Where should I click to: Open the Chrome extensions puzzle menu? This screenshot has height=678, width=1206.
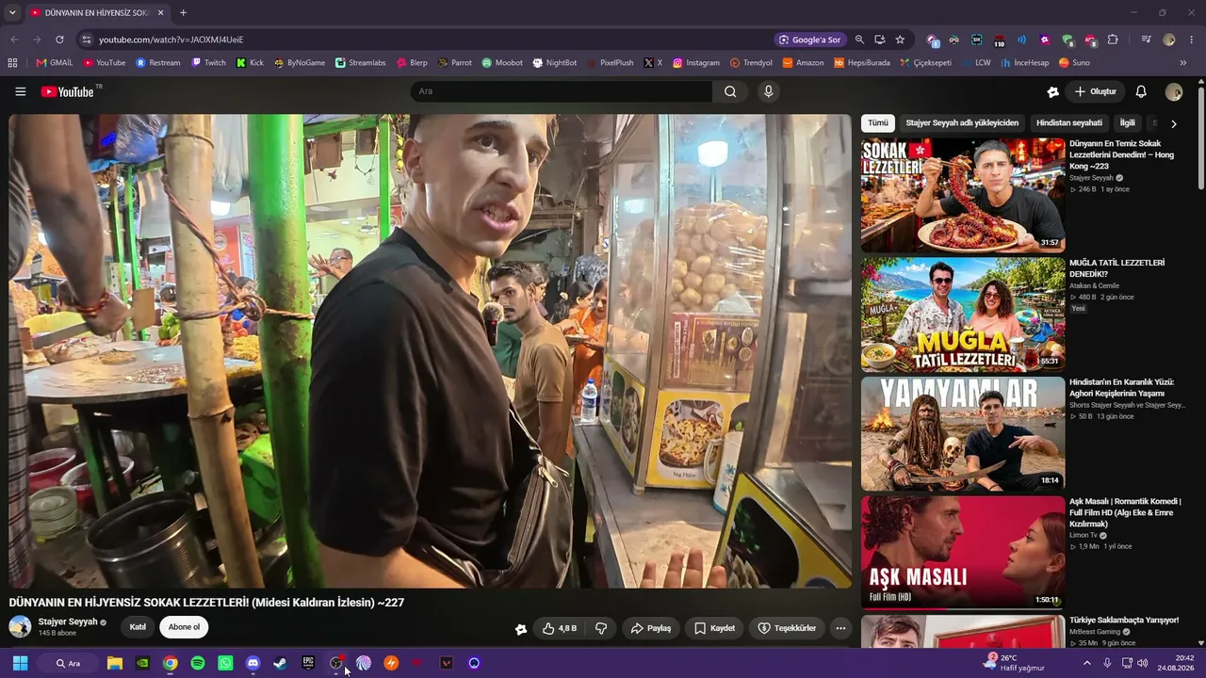(x=1113, y=40)
